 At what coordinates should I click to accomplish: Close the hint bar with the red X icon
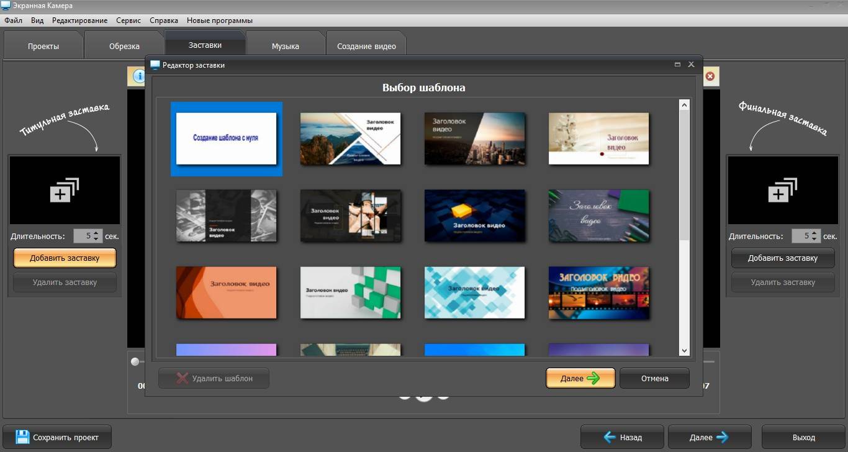click(x=710, y=76)
